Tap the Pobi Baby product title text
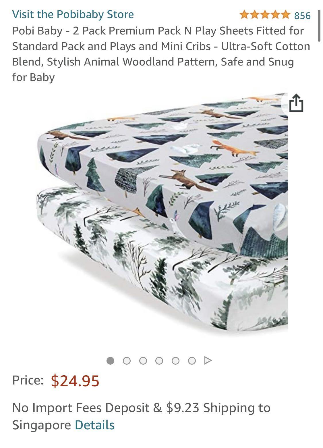This screenshot has height=448, width=323. 161,54
